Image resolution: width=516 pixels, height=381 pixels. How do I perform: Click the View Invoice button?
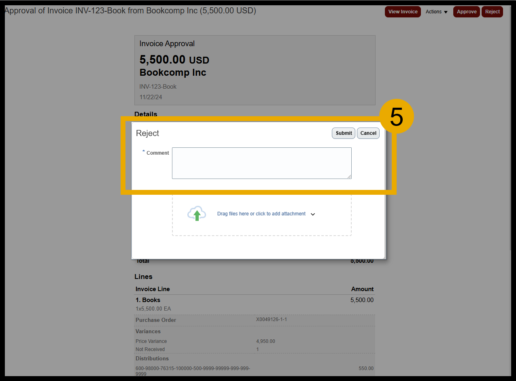click(403, 12)
